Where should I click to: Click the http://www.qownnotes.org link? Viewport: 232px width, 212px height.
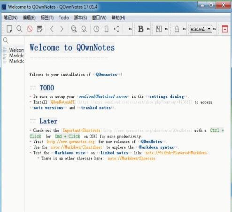71,141
